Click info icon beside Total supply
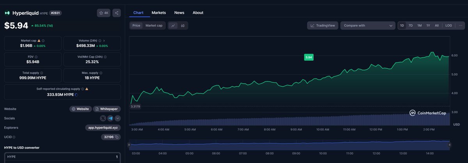The width and height of the screenshot is (468, 163). tap(42, 73)
